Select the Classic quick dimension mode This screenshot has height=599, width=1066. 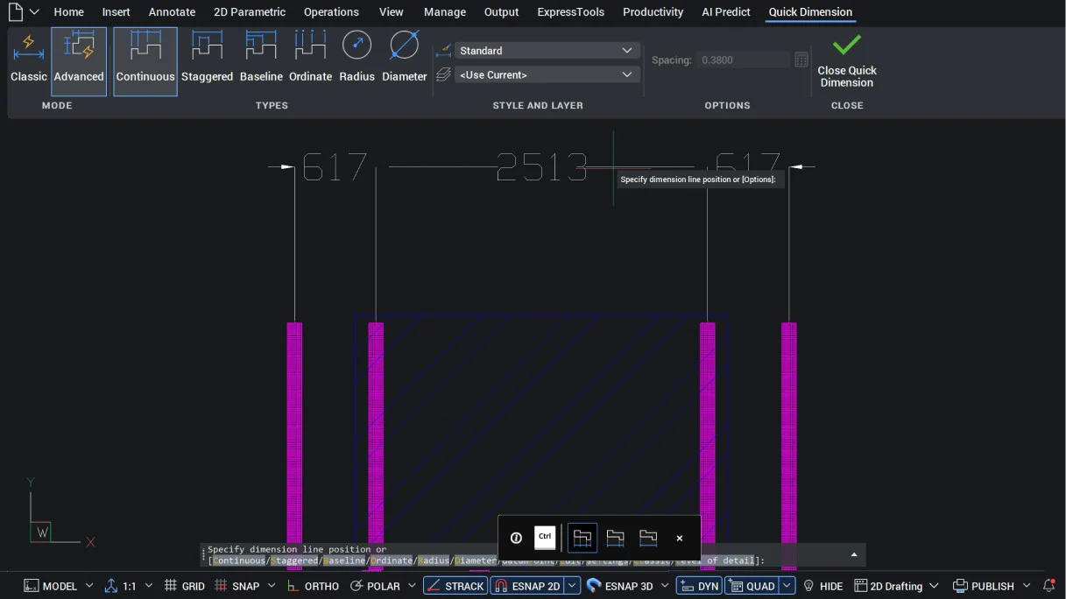pos(28,60)
